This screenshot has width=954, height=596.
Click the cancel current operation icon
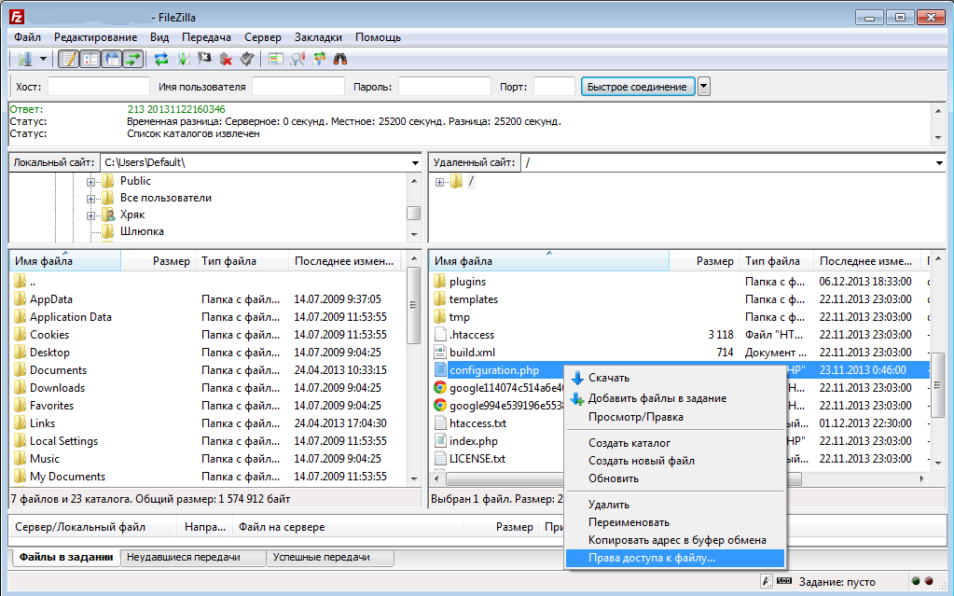204,59
